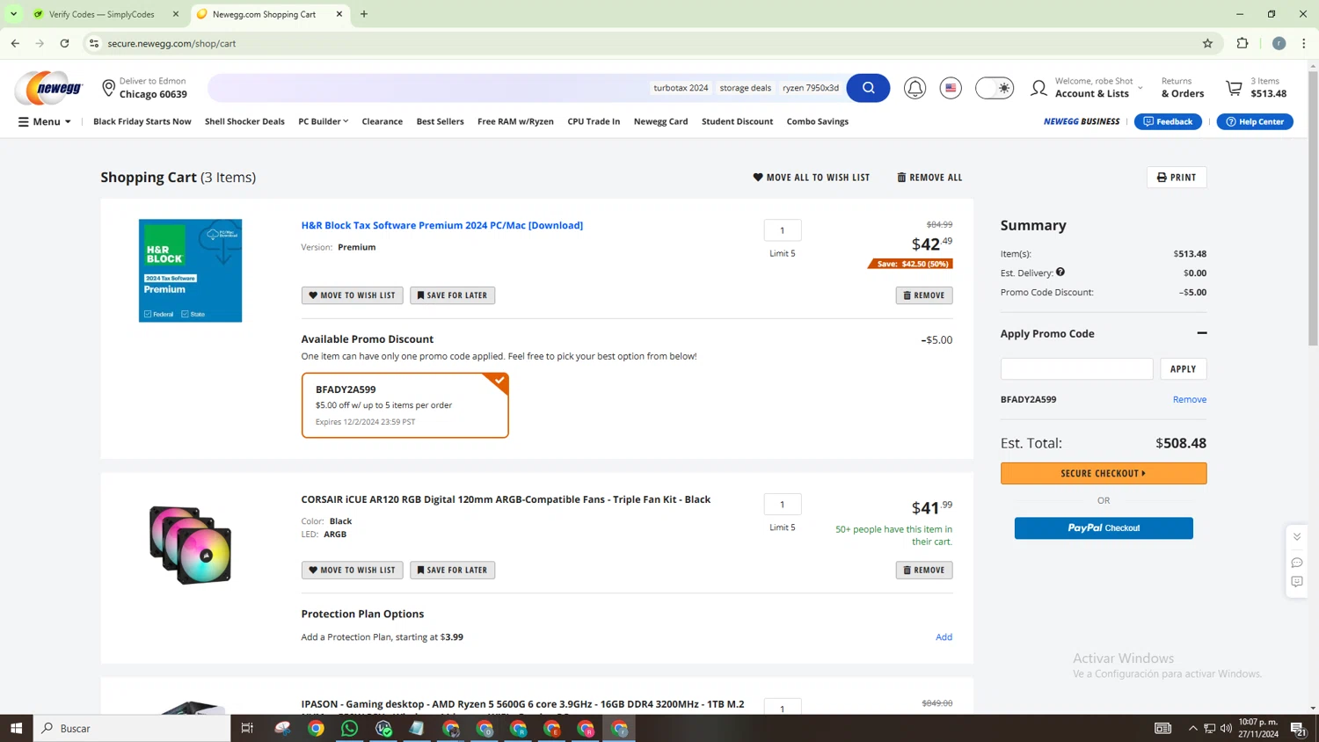Click the H&R Block quantity field
The height and width of the screenshot is (742, 1319).
point(783,230)
